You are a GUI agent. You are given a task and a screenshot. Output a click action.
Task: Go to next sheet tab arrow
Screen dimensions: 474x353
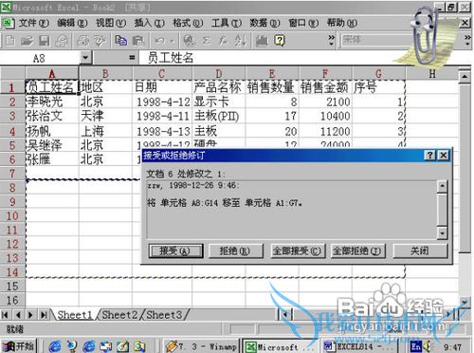[30, 315]
